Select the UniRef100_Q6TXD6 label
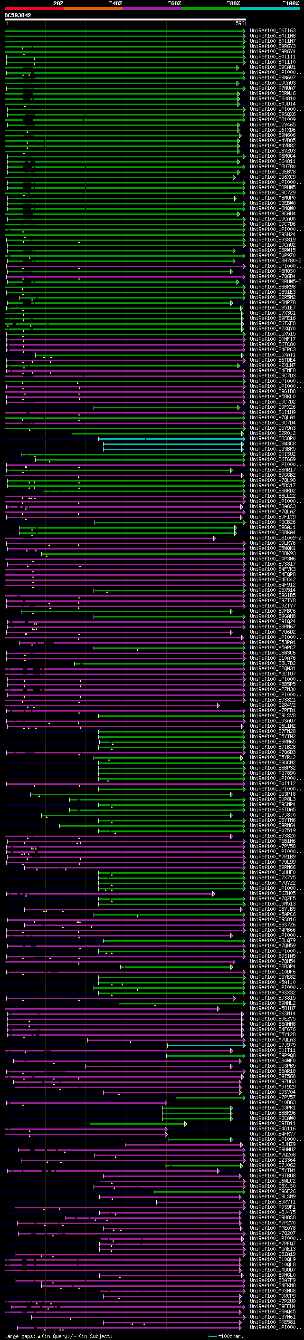The image size is (304, 1340). 273,130
